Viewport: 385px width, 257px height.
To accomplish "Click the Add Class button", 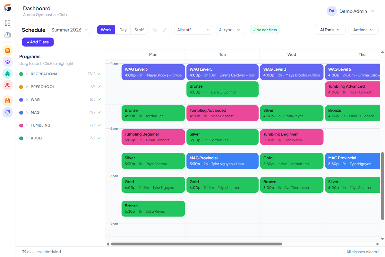I will coord(38,42).
